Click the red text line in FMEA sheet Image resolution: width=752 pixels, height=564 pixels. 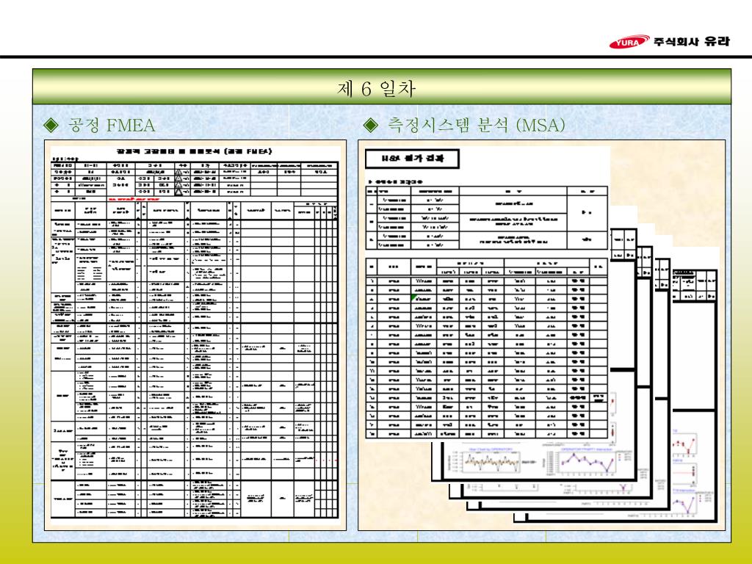tap(134, 198)
